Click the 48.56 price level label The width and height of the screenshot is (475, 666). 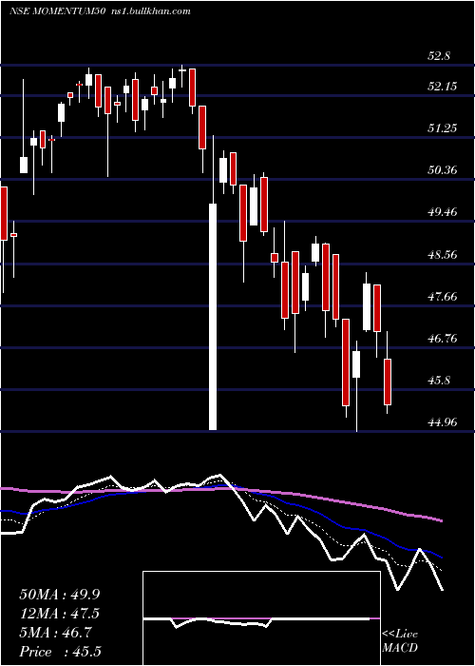tap(443, 254)
